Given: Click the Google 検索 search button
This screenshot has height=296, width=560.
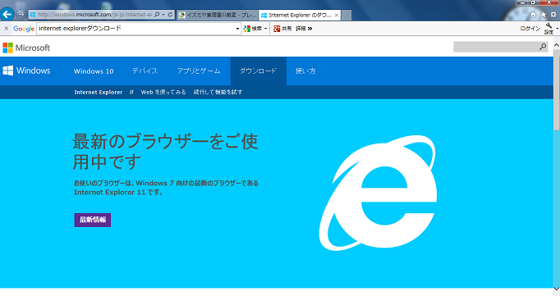Looking at the screenshot, I should coord(253,29).
